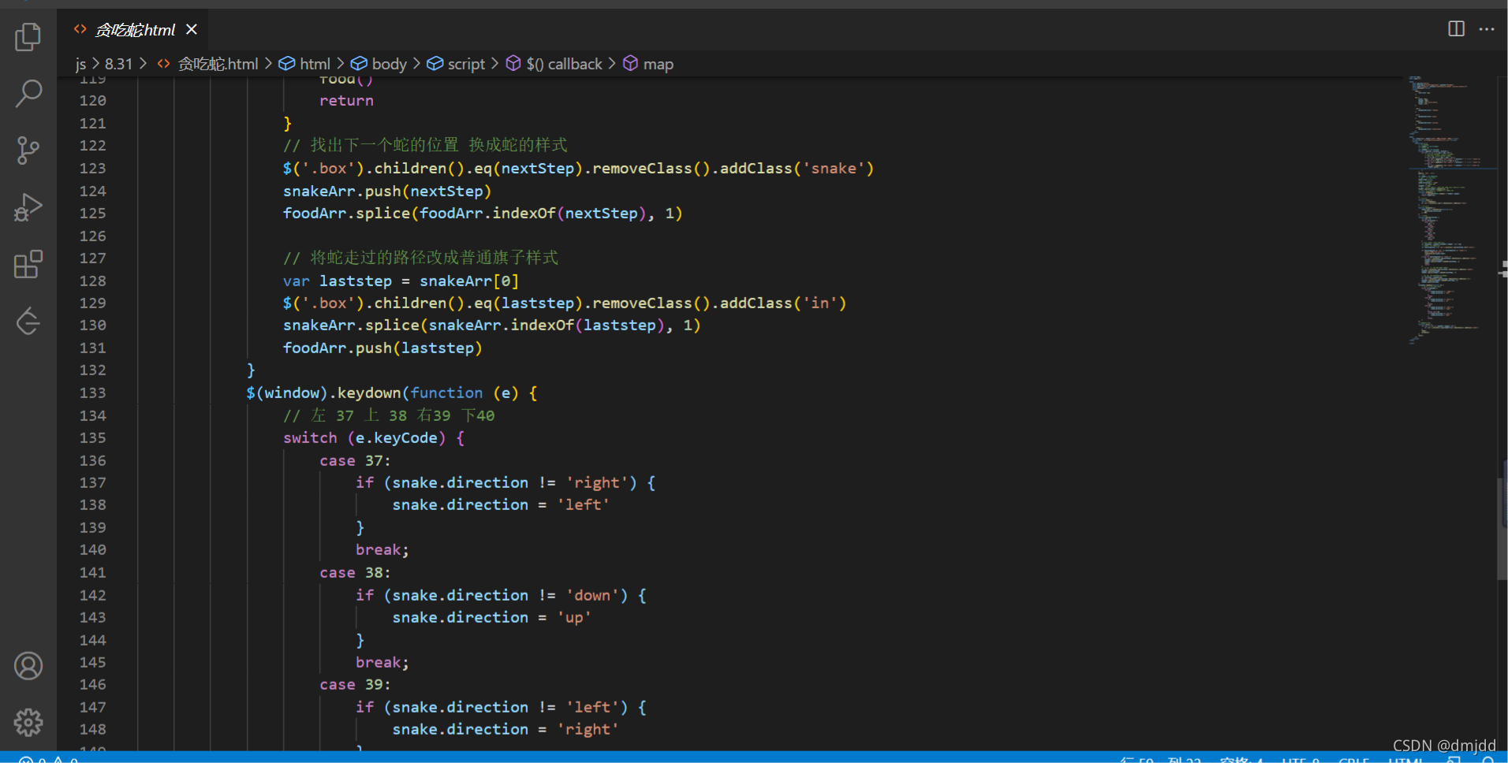Close the 贪吃蛇html editor tab
This screenshot has height=763, width=1508.
tap(192, 29)
